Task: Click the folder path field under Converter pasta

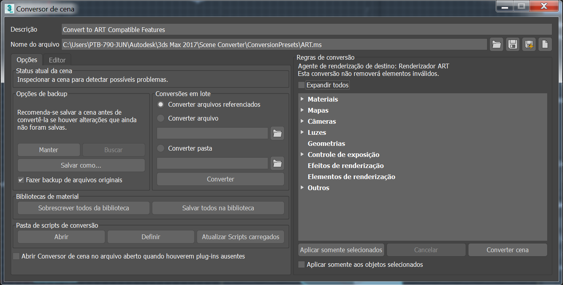Action: point(212,163)
